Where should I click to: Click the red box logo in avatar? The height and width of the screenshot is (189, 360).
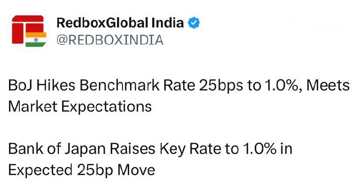[28, 29]
